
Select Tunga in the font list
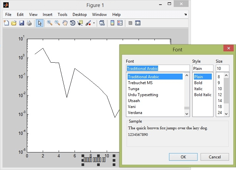tap(155, 89)
